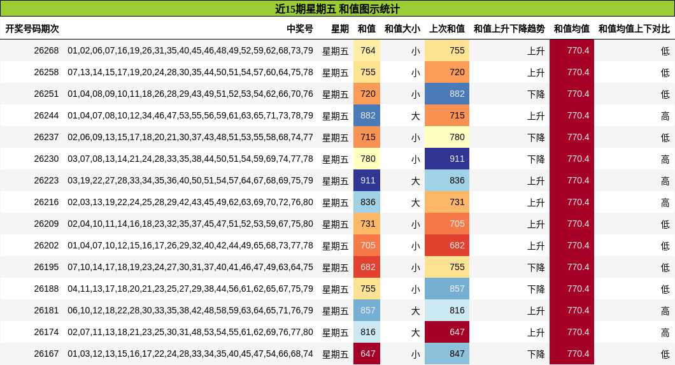
Task: Select the 上升 trend in row 26209
Action: point(536,224)
